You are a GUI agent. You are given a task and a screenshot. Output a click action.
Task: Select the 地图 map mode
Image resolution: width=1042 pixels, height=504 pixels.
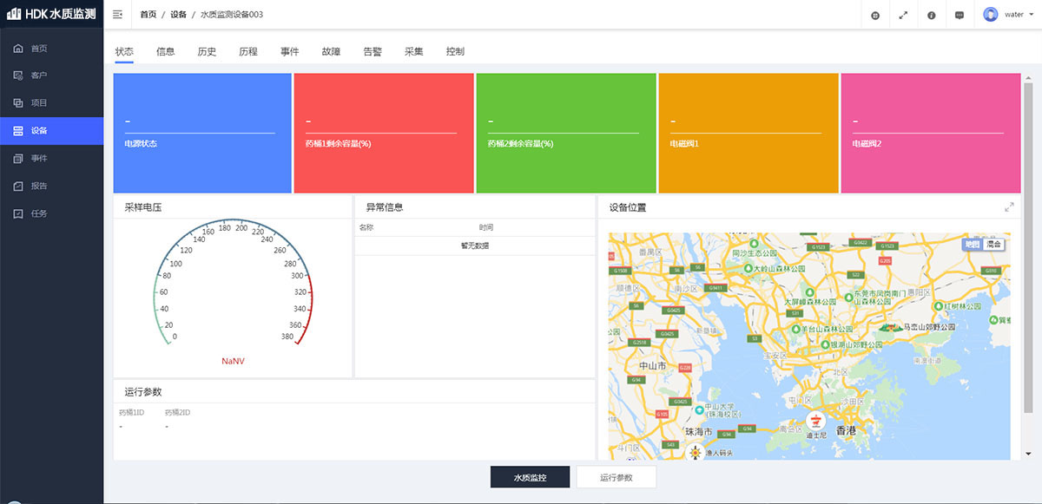tap(973, 245)
